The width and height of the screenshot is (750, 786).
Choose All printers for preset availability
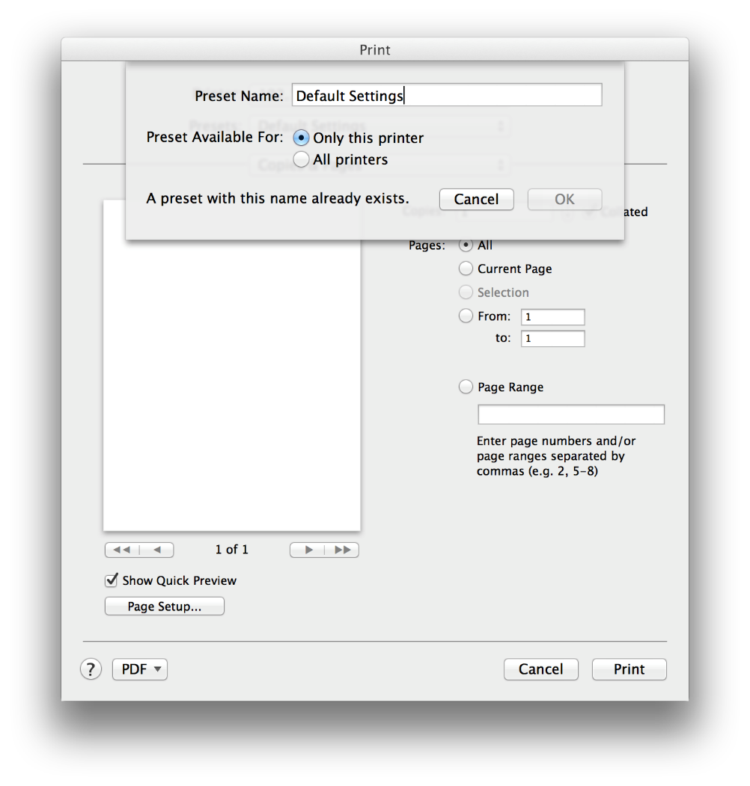pyautogui.click(x=301, y=159)
